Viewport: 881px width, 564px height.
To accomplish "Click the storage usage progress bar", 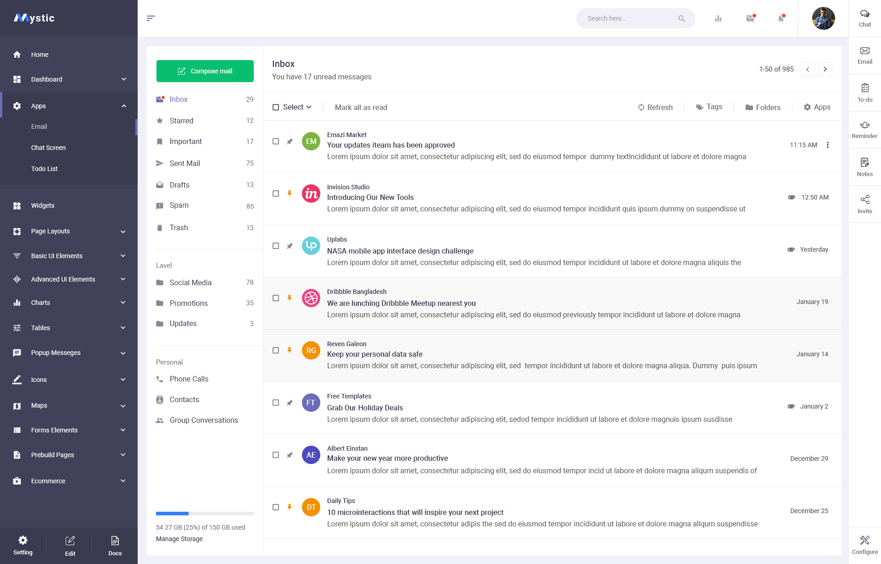I will tap(205, 513).
